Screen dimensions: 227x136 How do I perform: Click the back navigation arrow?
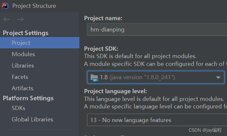[x=6, y=19]
